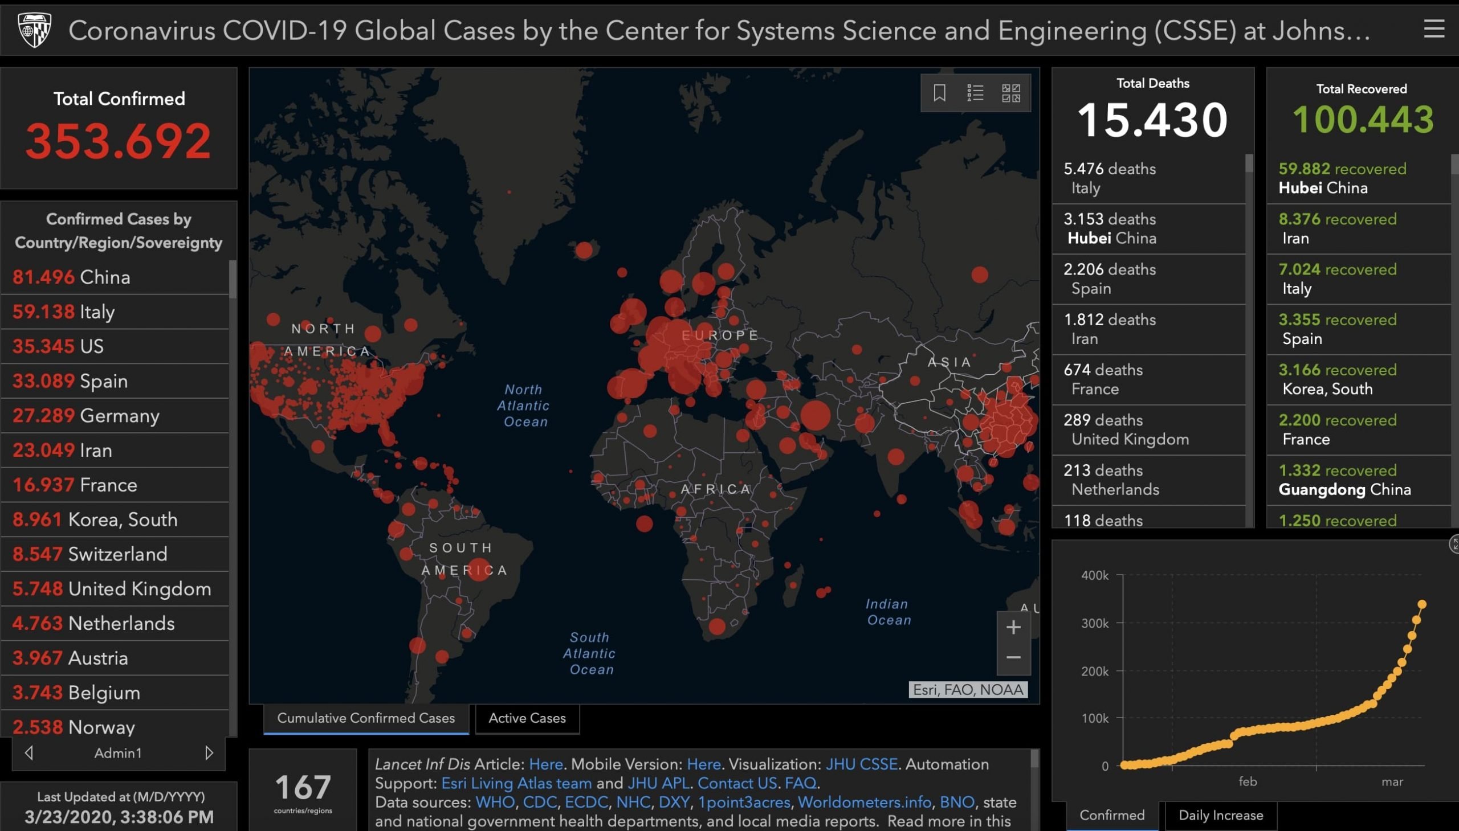The width and height of the screenshot is (1459, 831).
Task: Open the Lancet article 'Here' link
Action: (x=546, y=764)
